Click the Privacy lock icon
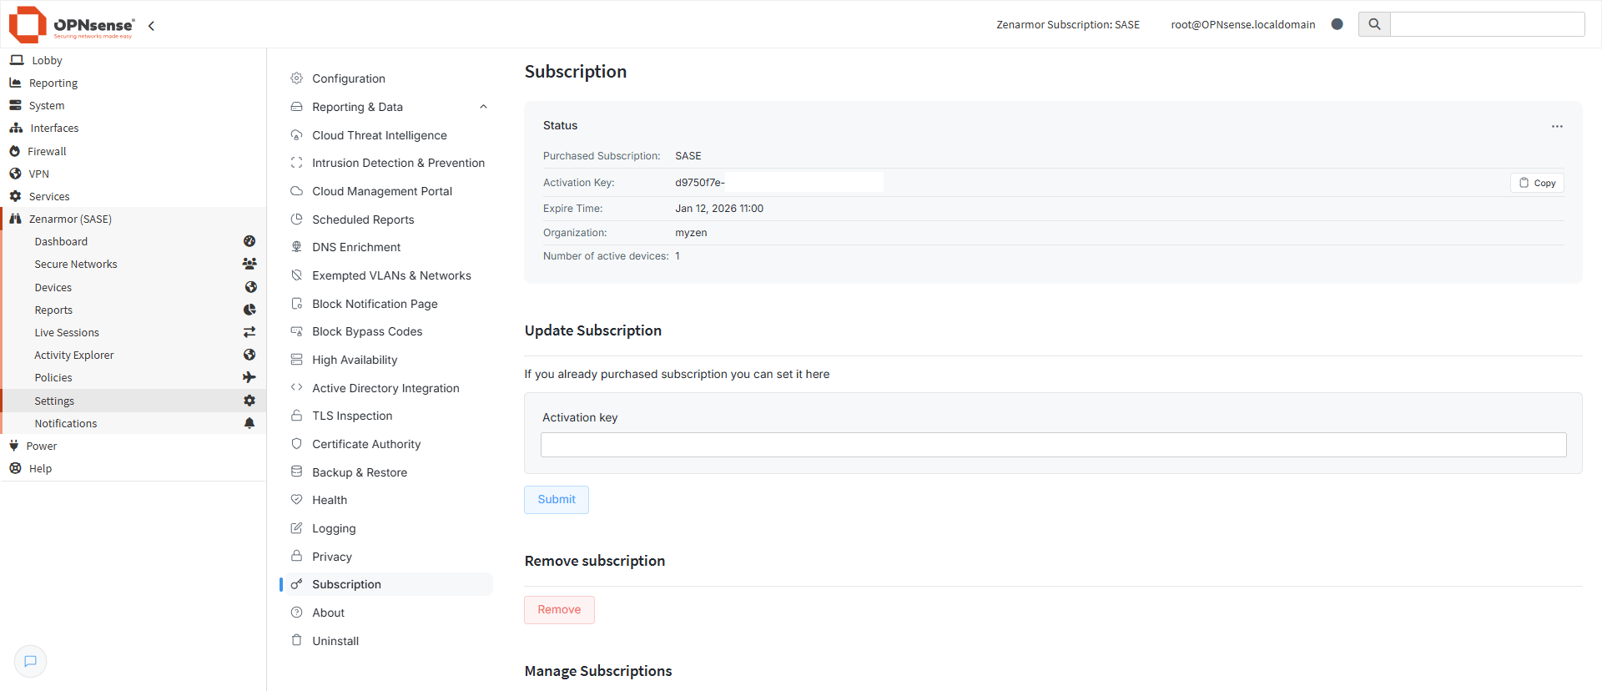Viewport: 1602px width, 691px height. [296, 556]
